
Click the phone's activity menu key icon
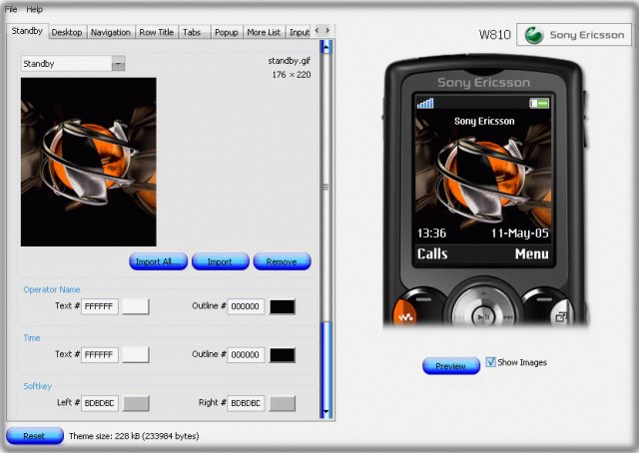click(561, 316)
